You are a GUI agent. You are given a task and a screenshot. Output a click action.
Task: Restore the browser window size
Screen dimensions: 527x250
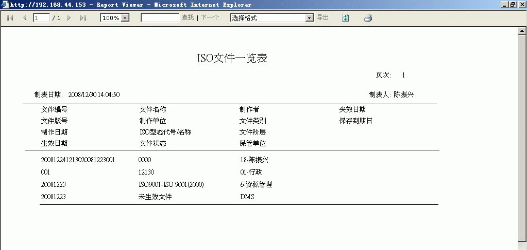[513, 5]
